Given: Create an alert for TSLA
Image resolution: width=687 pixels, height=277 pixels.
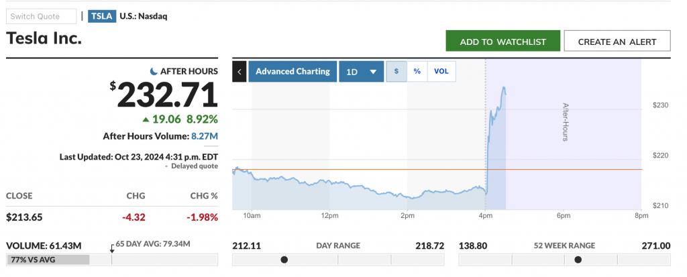Looking at the screenshot, I should [x=618, y=42].
